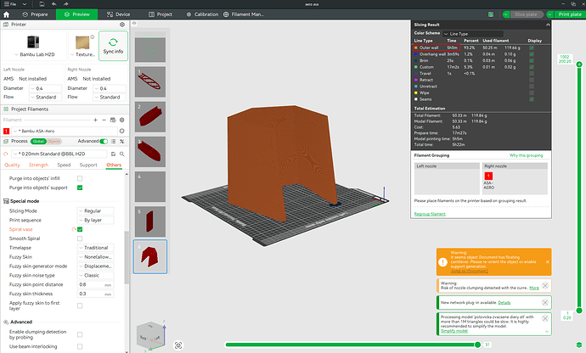Open Slicing Mode Regular dropdown

(x=95, y=211)
